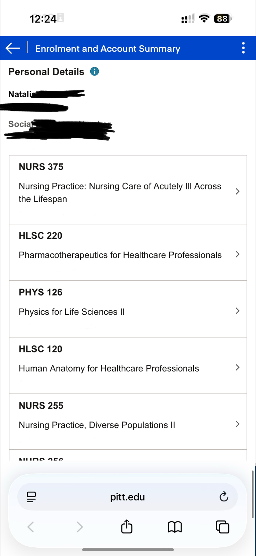Select Nursing Practice, Diverse Populations II
The width and height of the screenshot is (256, 556).
97,425
